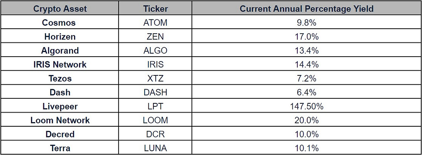Click the Tezos asset name
Viewport: 422px width, 155px height.
point(60,78)
